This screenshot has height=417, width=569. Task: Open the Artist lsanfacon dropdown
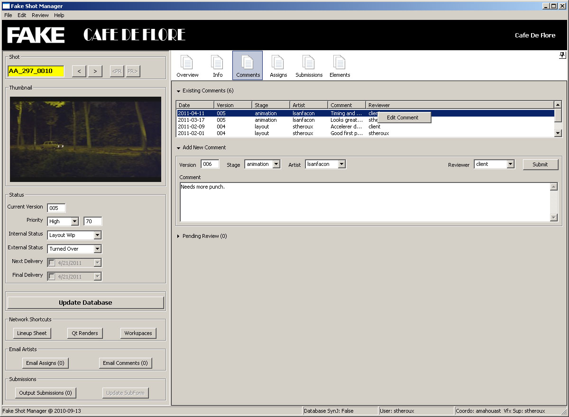(x=341, y=164)
